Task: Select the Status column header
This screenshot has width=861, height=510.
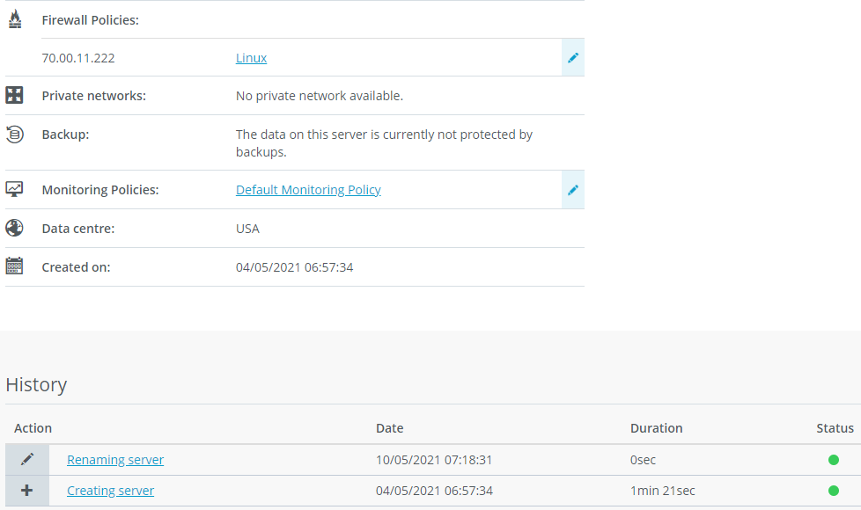Action: (835, 428)
